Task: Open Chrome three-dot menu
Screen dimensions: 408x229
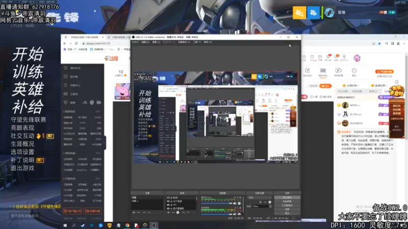Action: (404, 43)
